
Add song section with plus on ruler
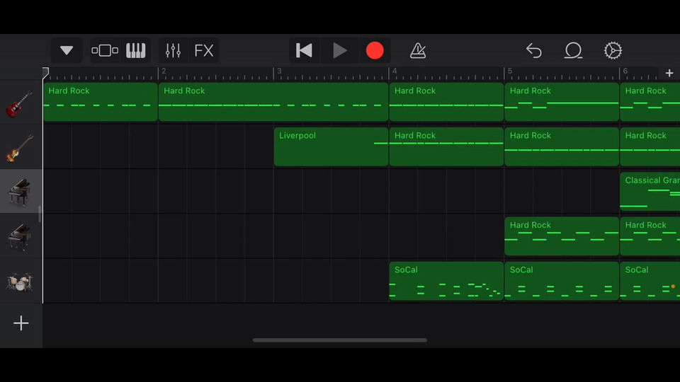pyautogui.click(x=669, y=73)
